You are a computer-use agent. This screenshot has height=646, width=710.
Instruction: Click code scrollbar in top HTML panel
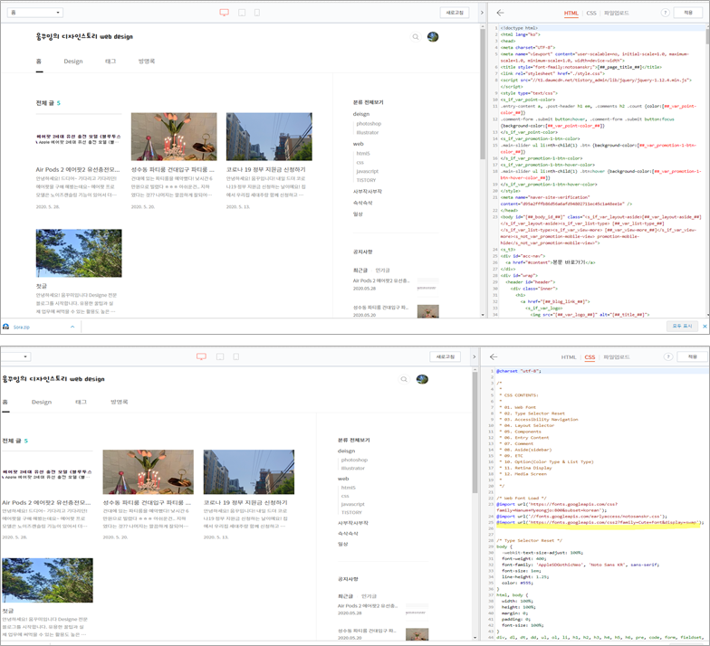706,34
